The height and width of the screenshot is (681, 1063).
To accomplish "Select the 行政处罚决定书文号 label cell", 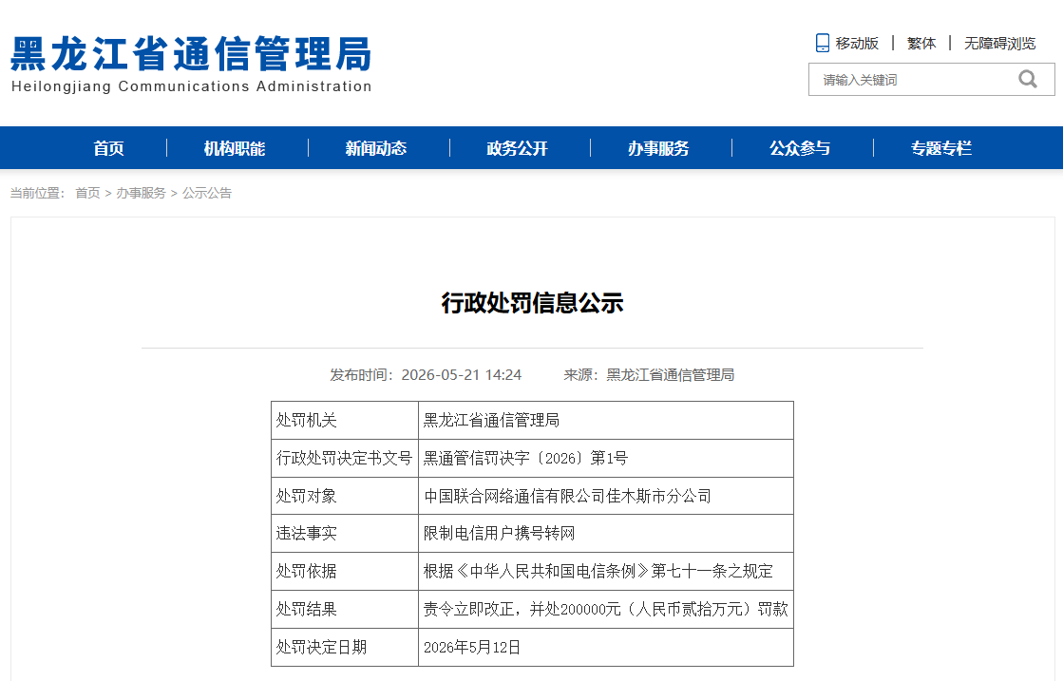I will click(x=345, y=458).
